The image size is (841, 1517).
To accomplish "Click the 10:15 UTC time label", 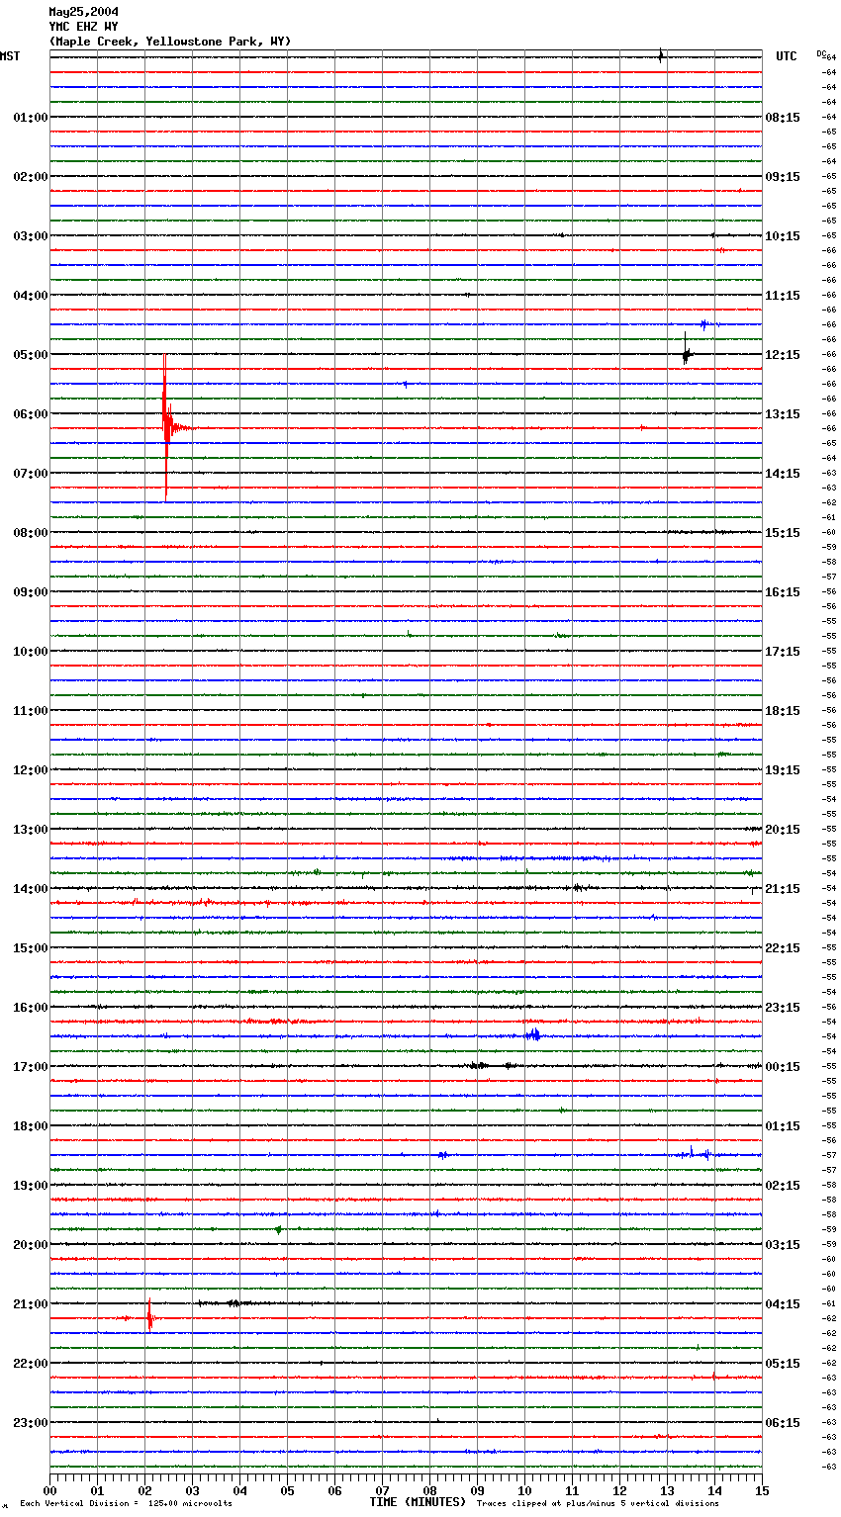I will click(783, 236).
